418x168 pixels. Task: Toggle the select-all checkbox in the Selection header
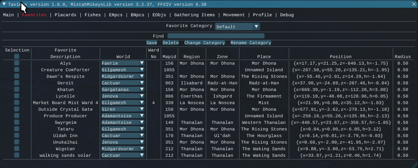pos(17,57)
